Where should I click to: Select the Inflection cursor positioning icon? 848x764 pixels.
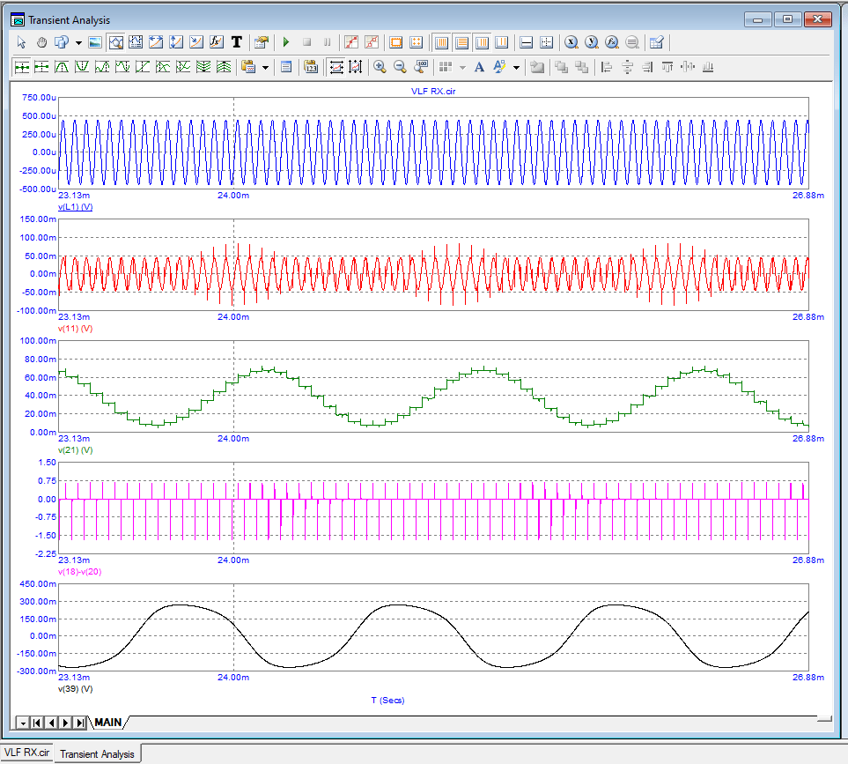tap(143, 67)
